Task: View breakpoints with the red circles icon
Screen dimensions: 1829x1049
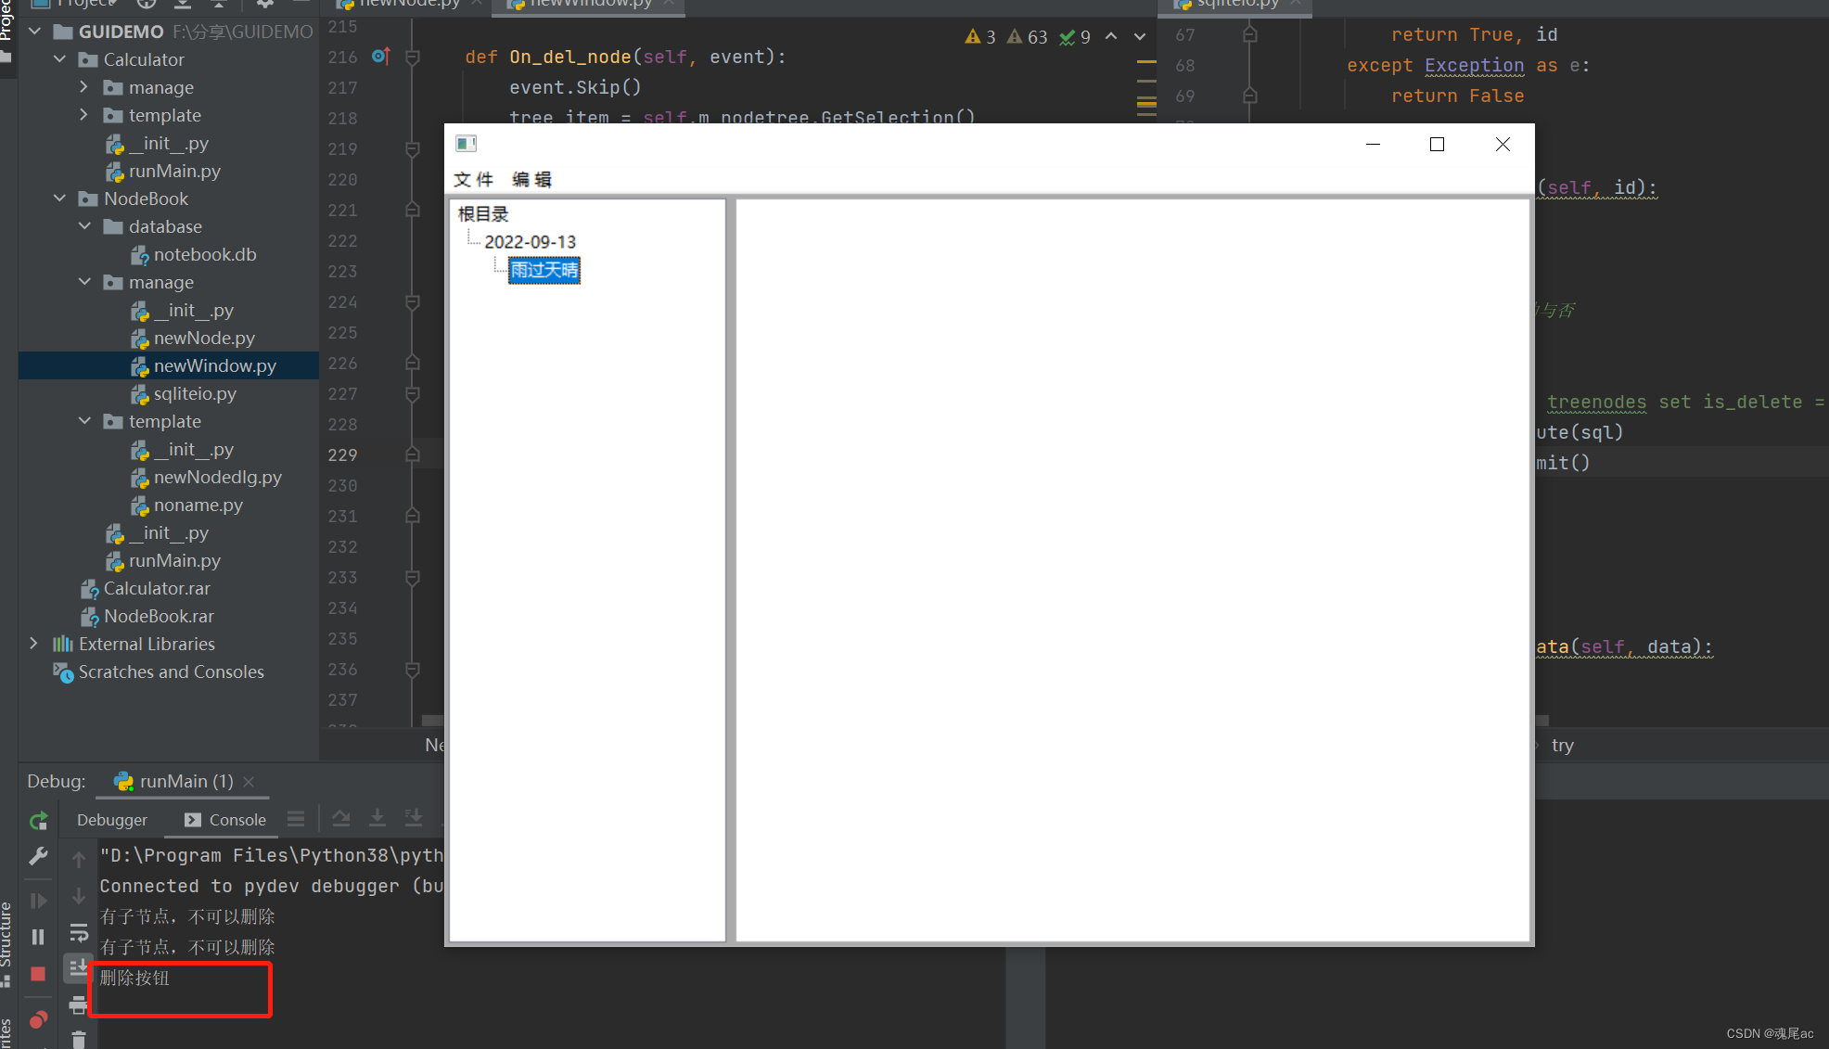Action: click(x=38, y=1020)
